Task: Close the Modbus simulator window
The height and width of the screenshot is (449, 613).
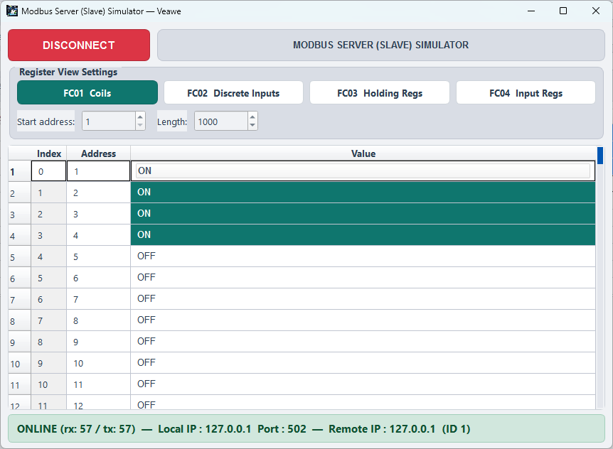Action: click(x=595, y=11)
